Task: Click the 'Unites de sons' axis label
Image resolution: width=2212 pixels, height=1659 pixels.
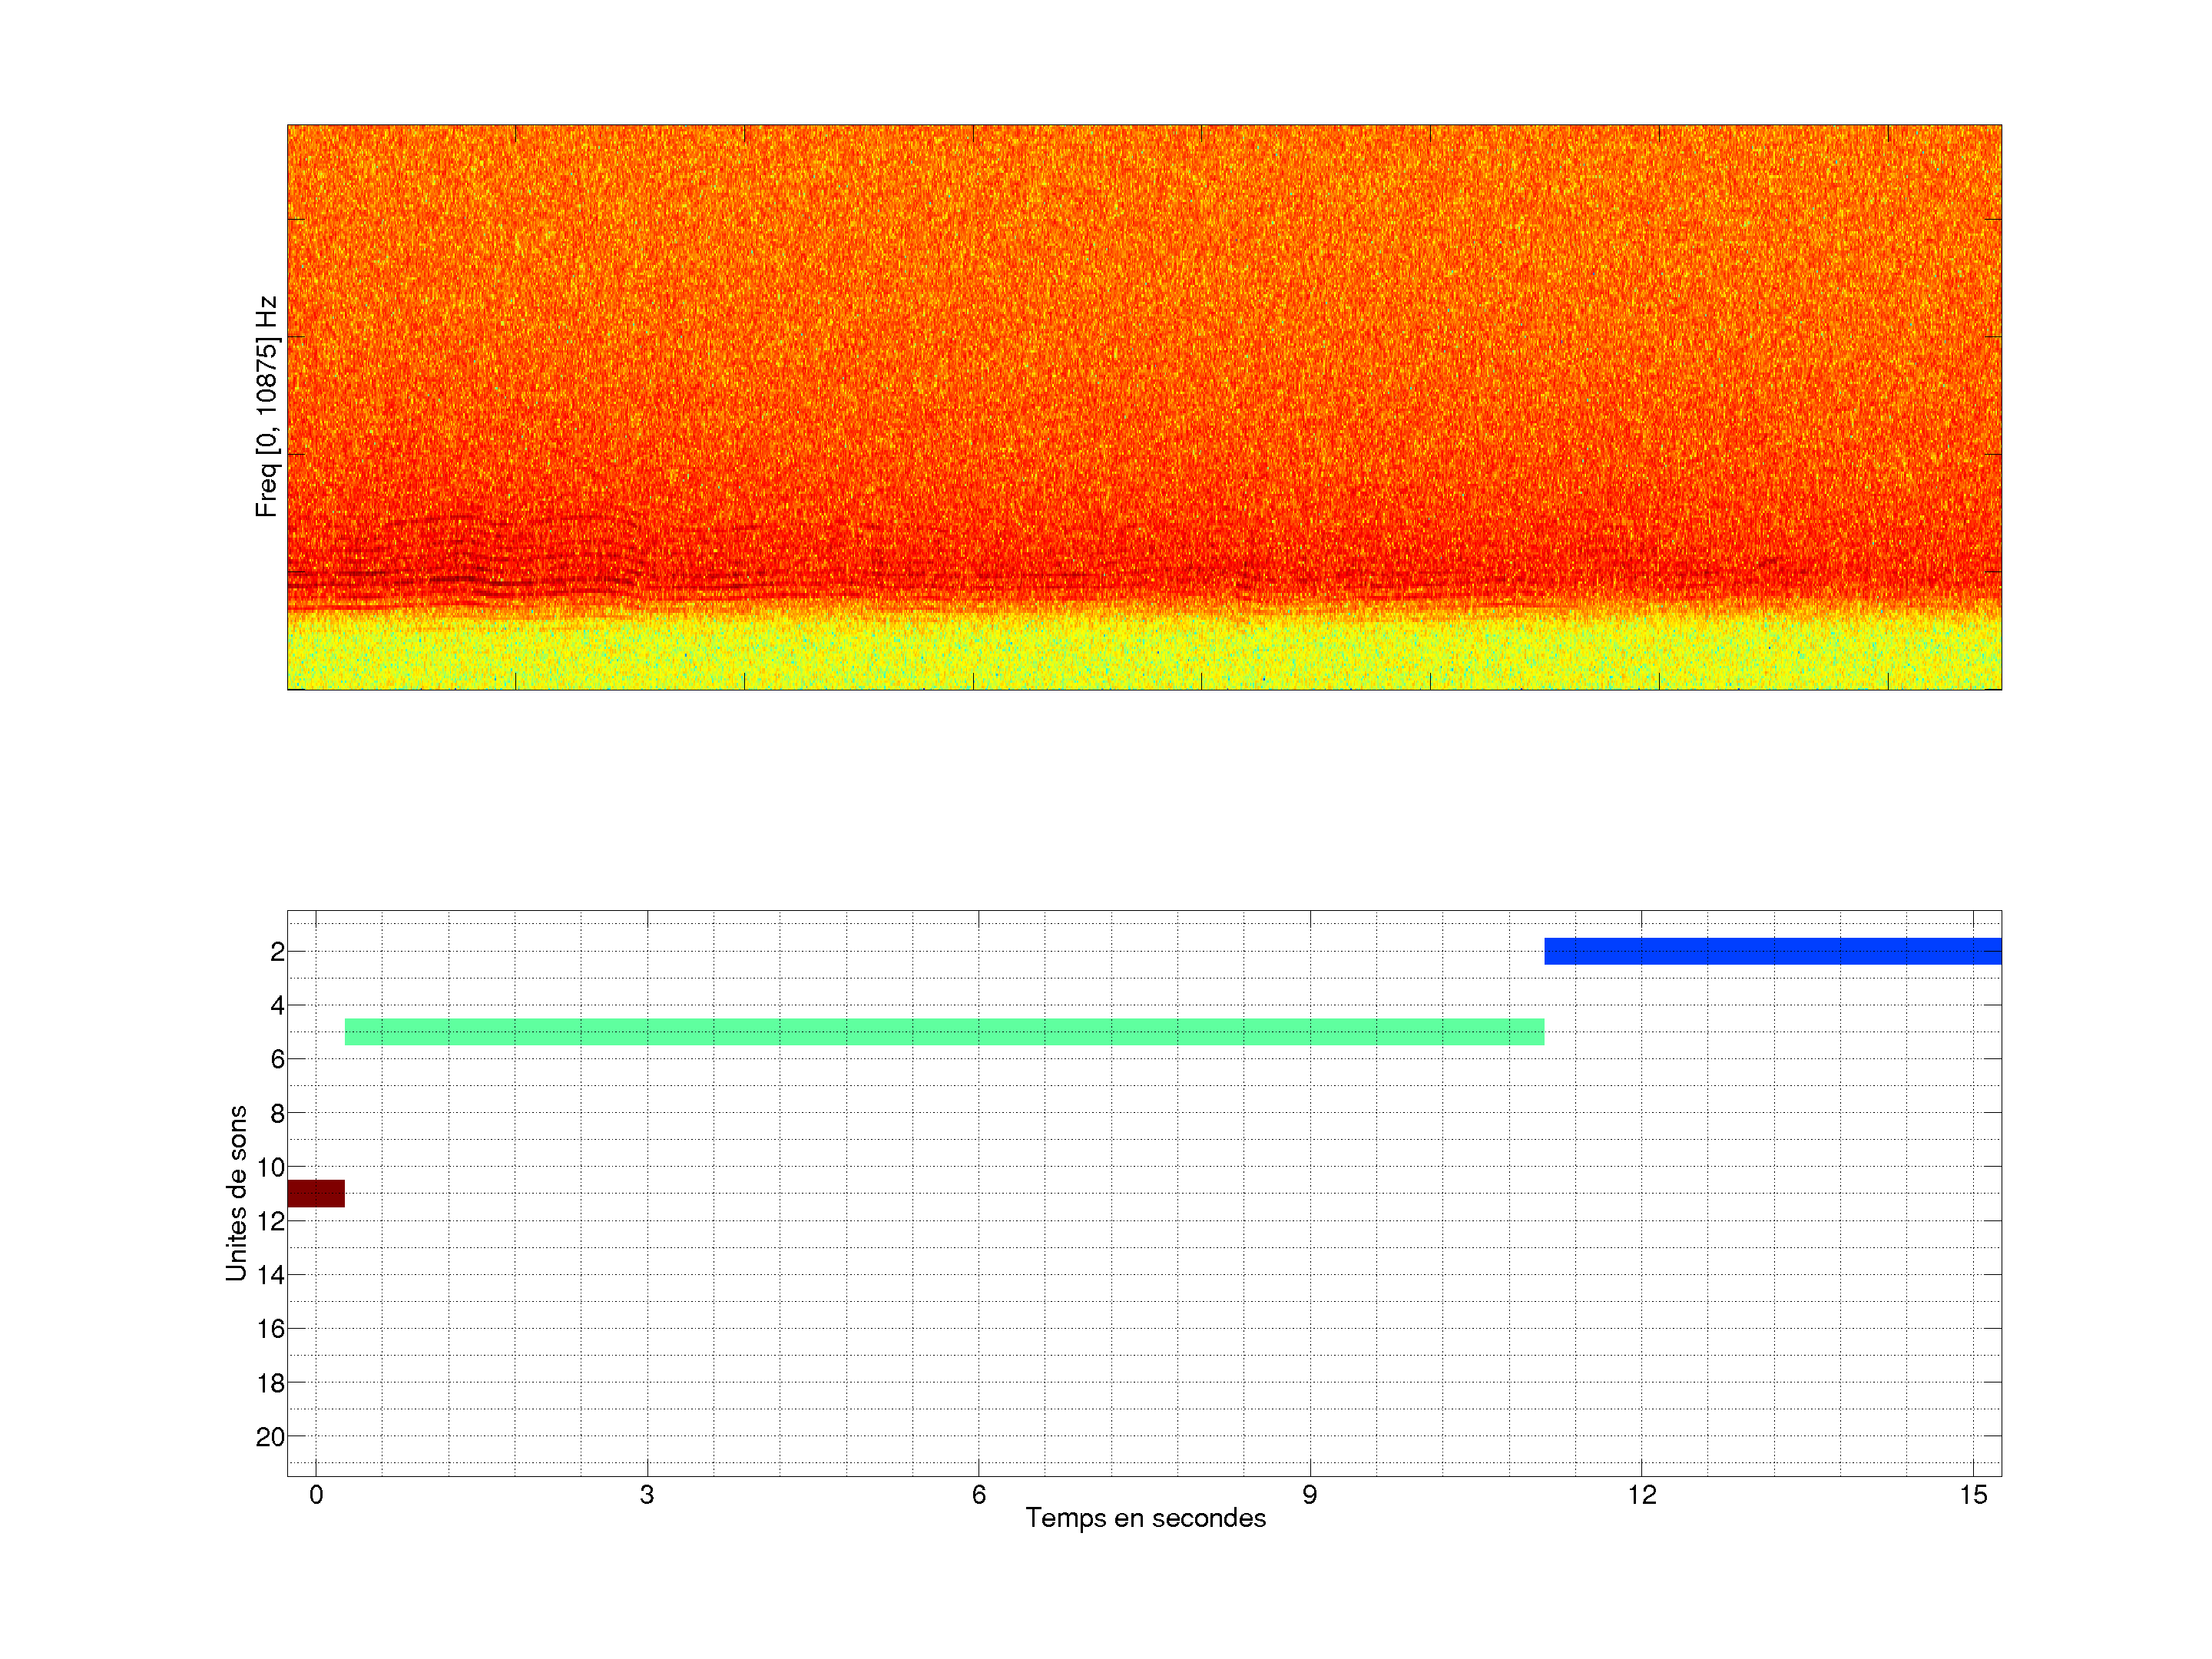Action: click(x=237, y=1193)
